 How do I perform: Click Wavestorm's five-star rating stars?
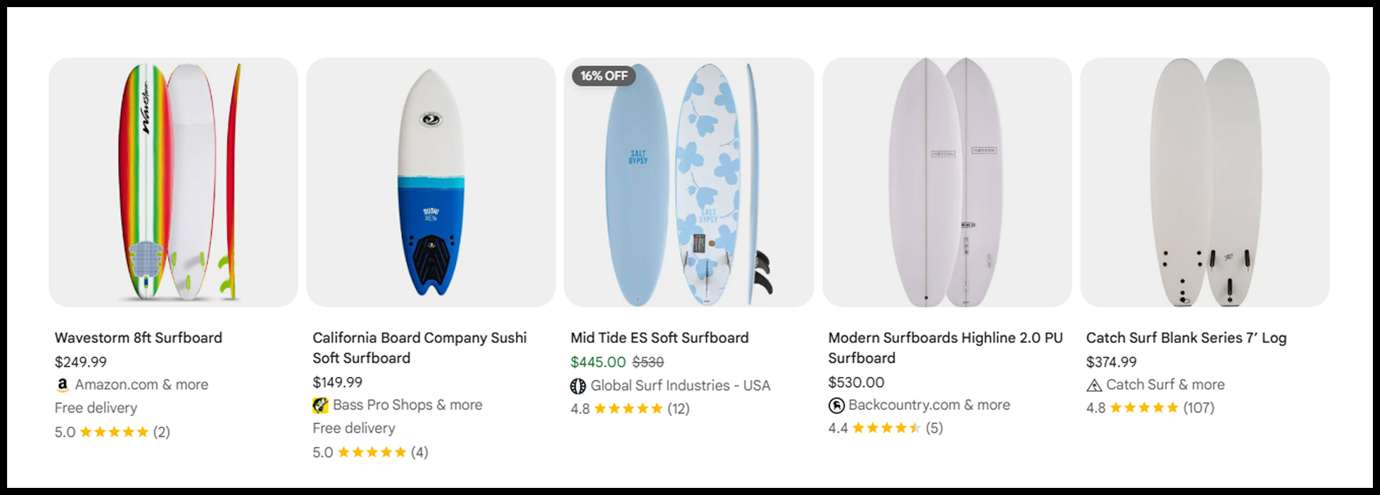(x=114, y=432)
